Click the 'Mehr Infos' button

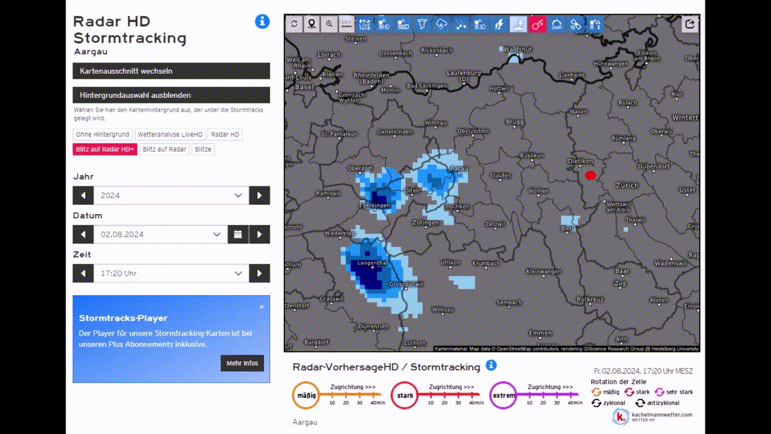pyautogui.click(x=242, y=363)
